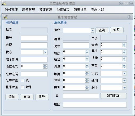Open the 商店管理 menu

click(x=46, y=10)
